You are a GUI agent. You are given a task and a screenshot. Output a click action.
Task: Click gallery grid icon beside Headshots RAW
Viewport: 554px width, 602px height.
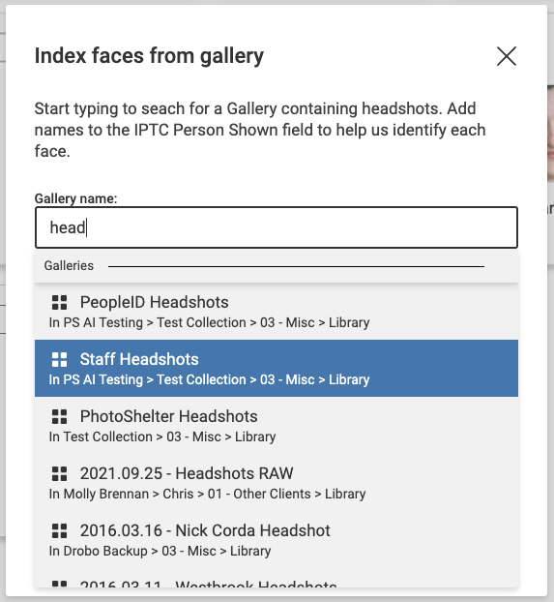pos(60,474)
